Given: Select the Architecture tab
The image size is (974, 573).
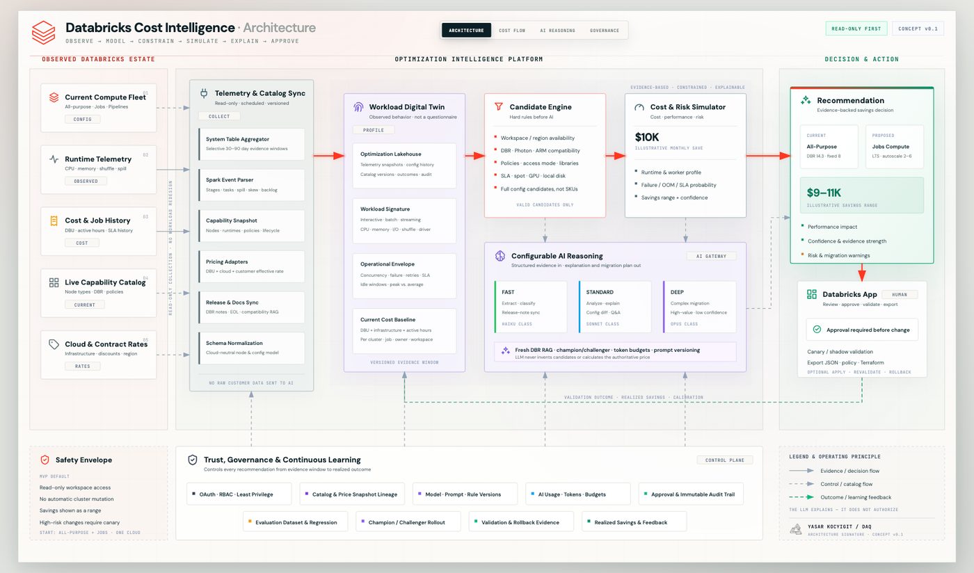Looking at the screenshot, I should point(466,31).
